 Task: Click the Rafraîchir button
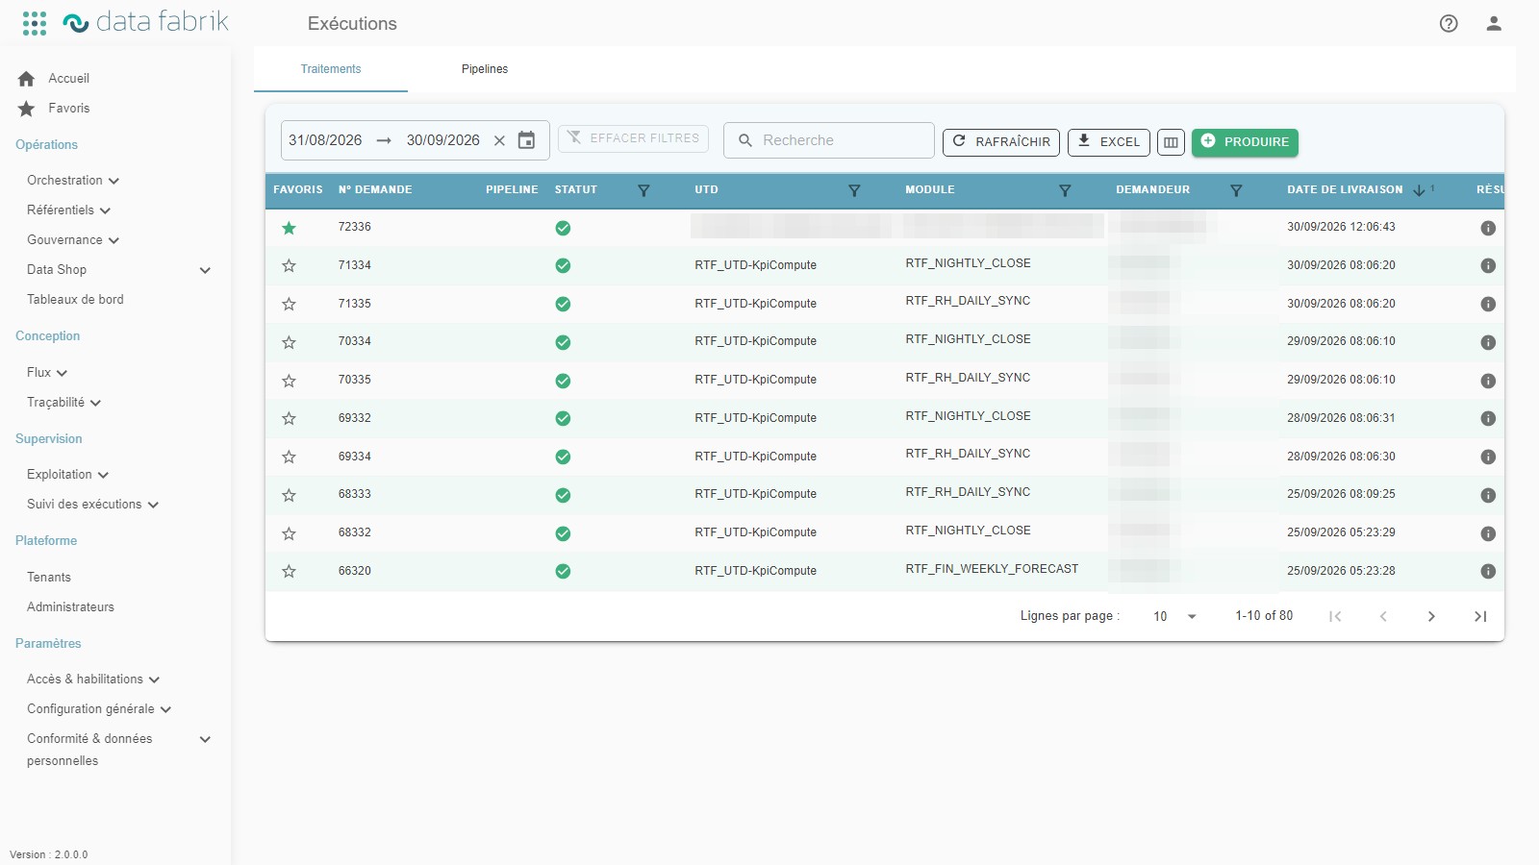click(1001, 142)
